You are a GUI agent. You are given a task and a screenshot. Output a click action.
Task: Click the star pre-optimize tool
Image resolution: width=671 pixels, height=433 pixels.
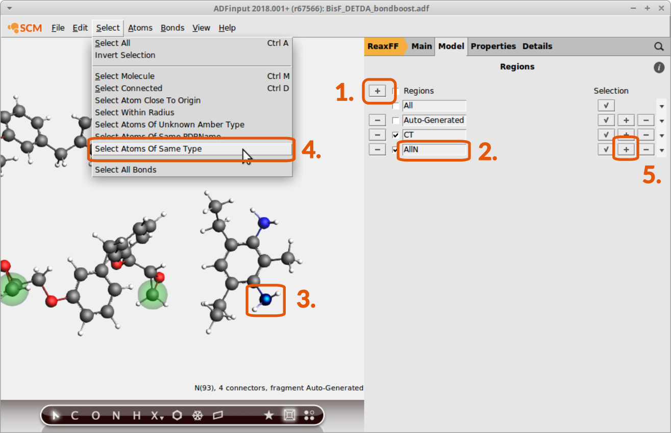[269, 416]
